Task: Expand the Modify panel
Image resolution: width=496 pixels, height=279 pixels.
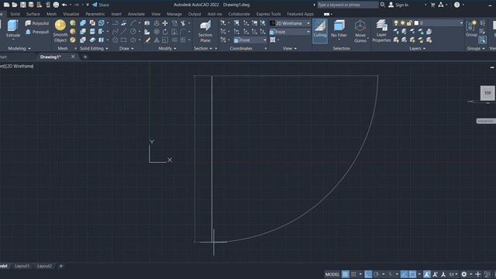Action: coord(167,48)
